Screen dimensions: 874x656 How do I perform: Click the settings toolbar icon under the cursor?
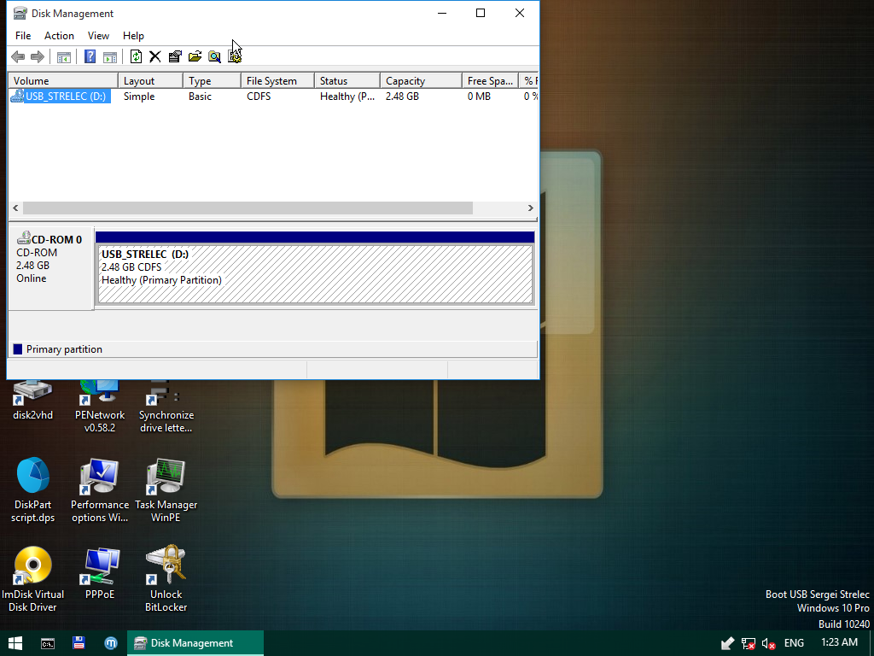[x=235, y=56]
